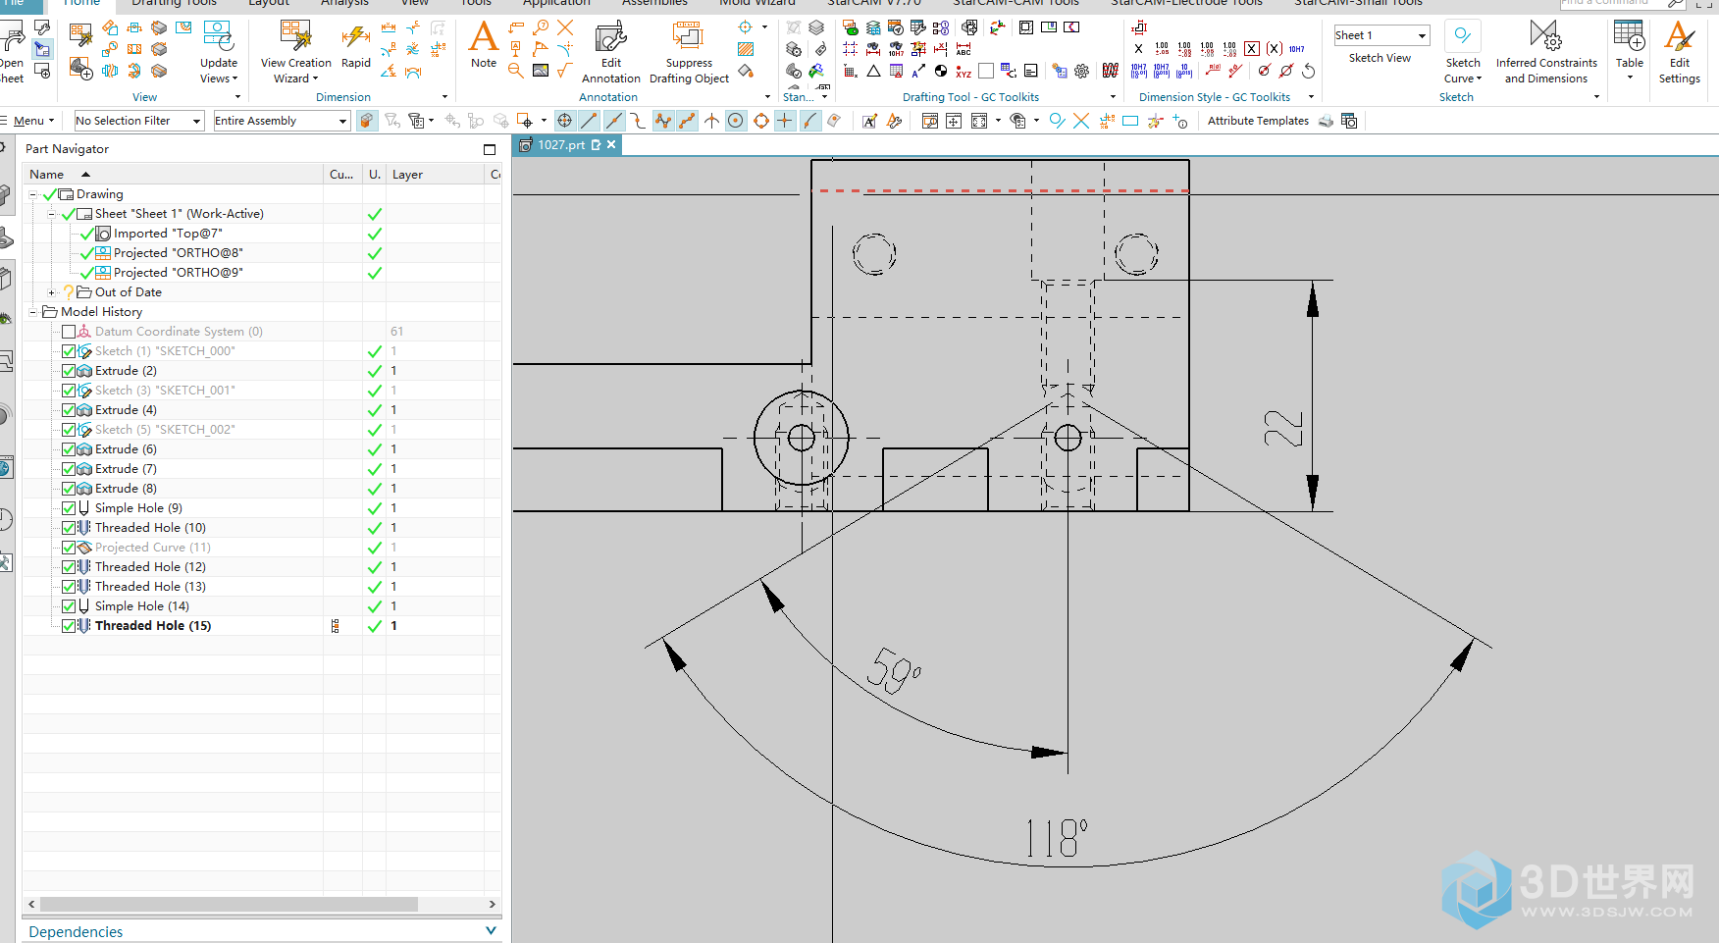Uncheck the Extrude (2) feature checkbox

pyautogui.click(x=69, y=371)
